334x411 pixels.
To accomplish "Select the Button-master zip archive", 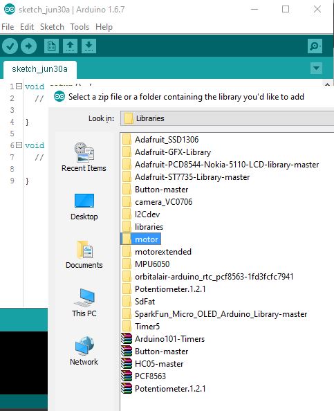I will coord(155,351).
